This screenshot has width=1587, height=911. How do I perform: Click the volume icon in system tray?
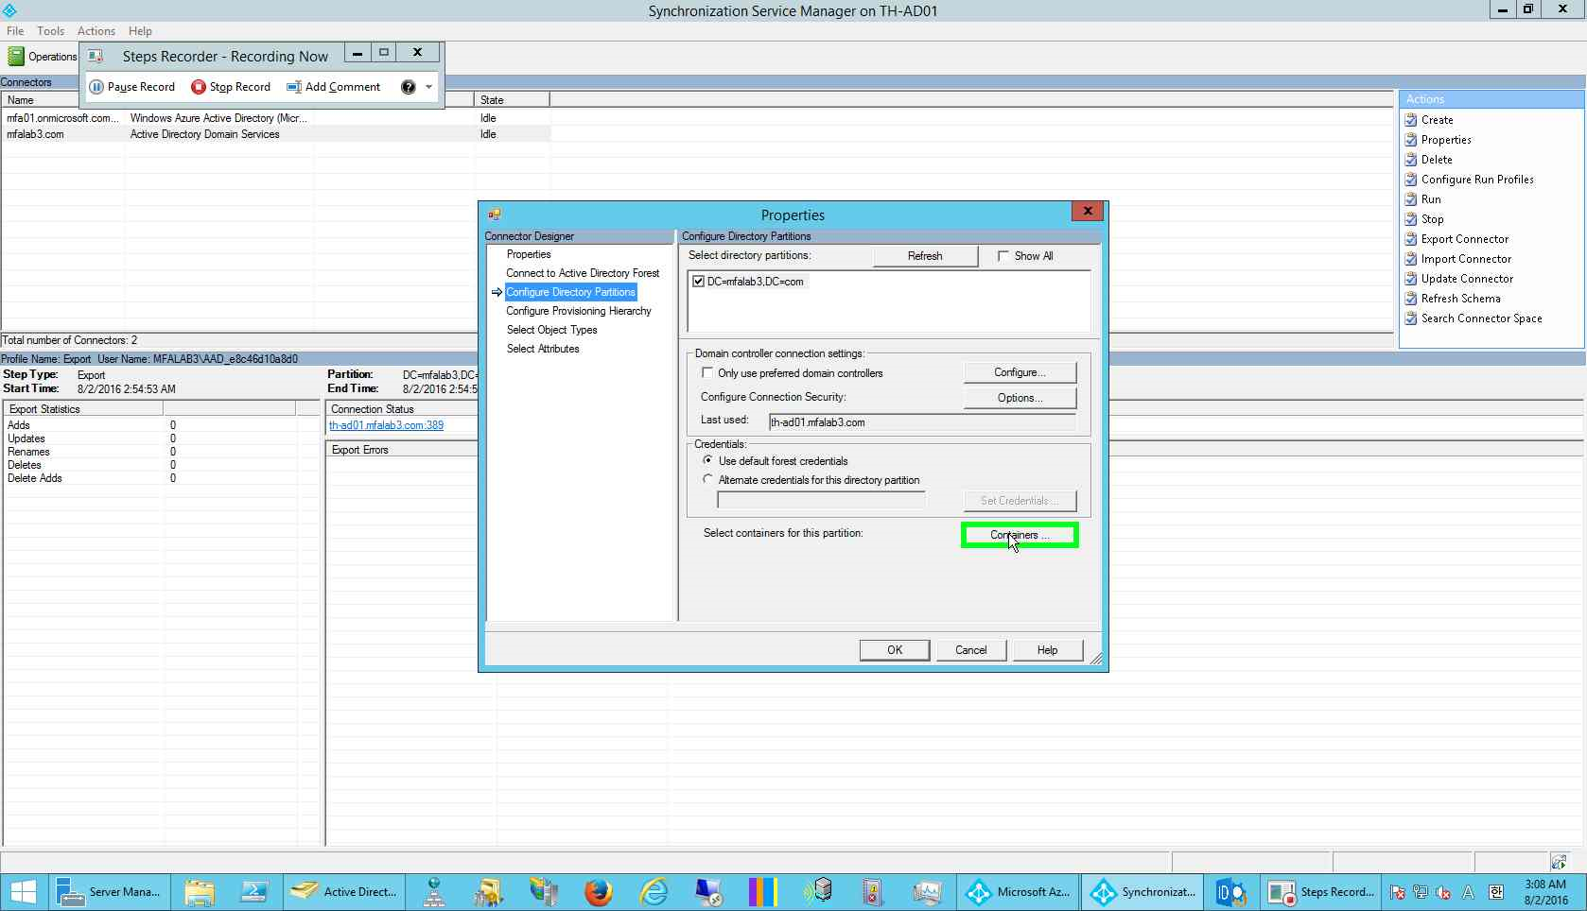click(1443, 892)
